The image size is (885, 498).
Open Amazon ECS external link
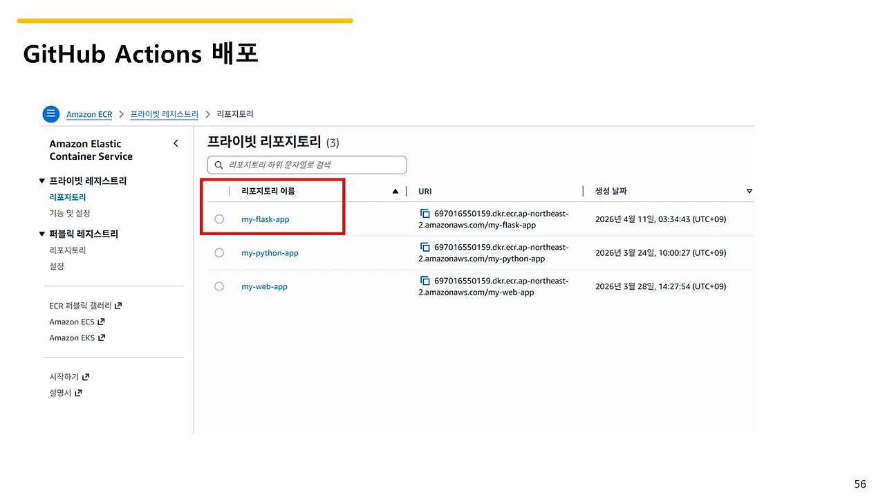(77, 322)
